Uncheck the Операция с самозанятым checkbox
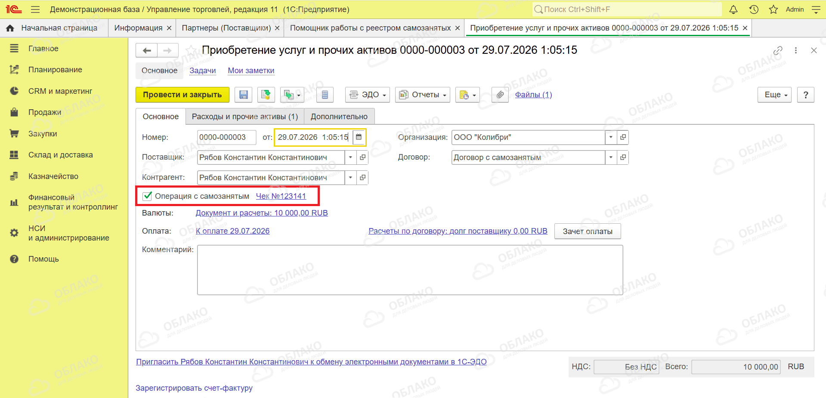The width and height of the screenshot is (826, 398). [148, 196]
